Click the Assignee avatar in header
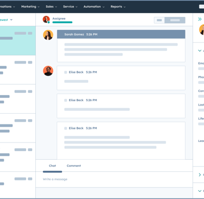The height and width of the screenshot is (199, 204). pos(46,20)
